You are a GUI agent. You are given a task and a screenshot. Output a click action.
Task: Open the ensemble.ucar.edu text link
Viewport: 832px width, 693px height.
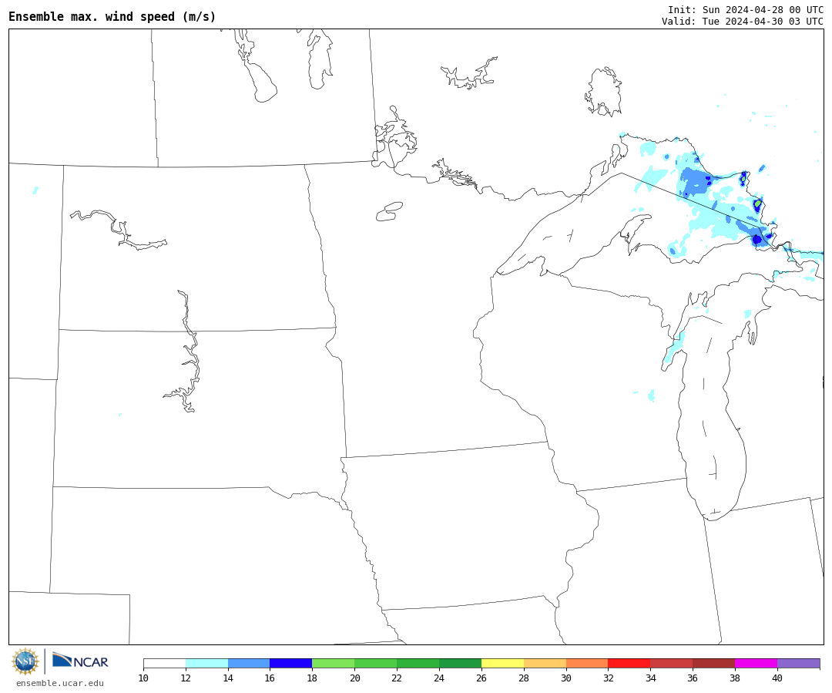click(59, 684)
